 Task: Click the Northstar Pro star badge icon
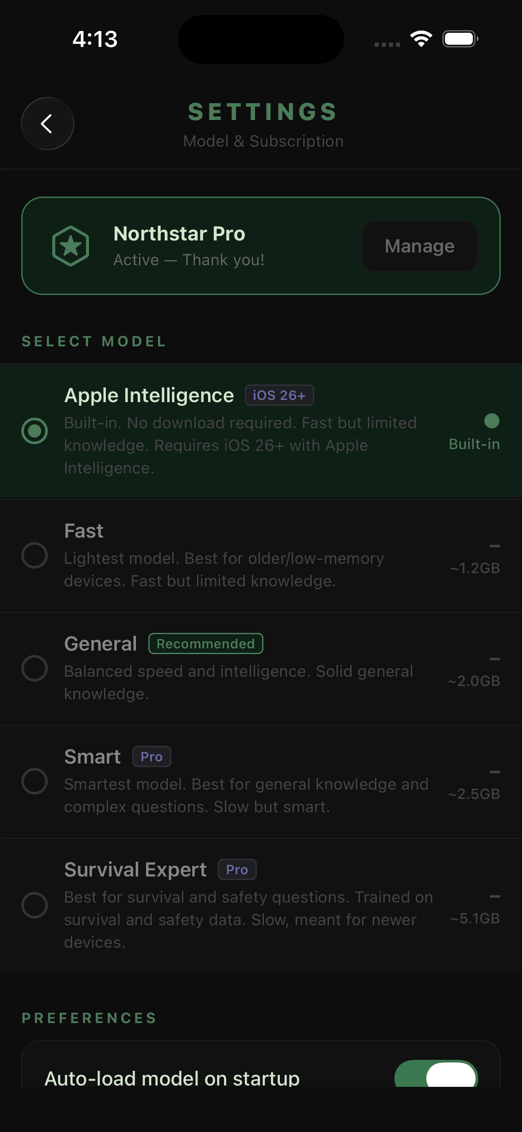coord(71,246)
